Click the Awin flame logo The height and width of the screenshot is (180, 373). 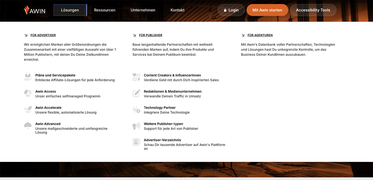click(x=27, y=10)
